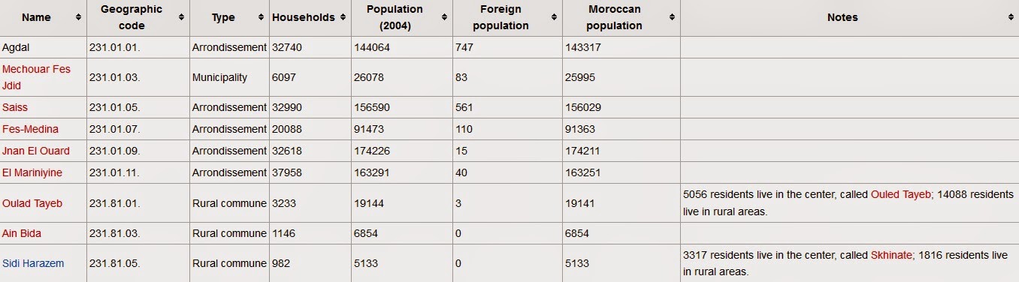Sort by Population (2004) arrows

[443, 17]
